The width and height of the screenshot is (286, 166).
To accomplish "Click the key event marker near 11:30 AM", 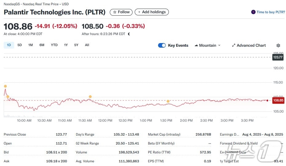I will [90, 97].
